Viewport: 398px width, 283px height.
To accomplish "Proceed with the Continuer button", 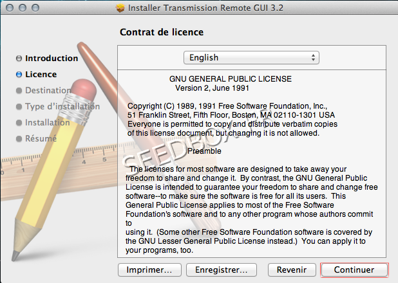I will [354, 269].
